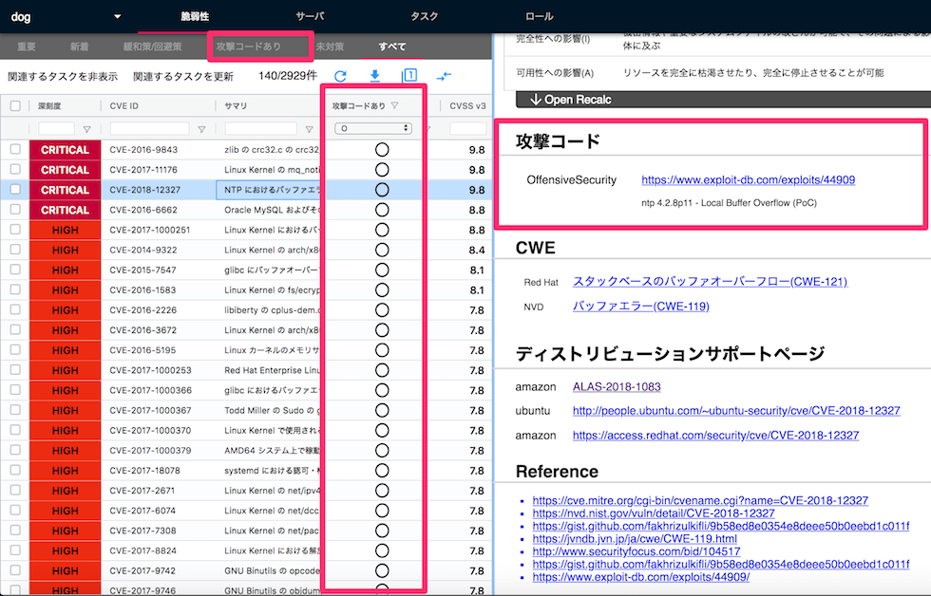Click exploit circle icon for CVE-2017-1000366
931x596 pixels.
(382, 390)
